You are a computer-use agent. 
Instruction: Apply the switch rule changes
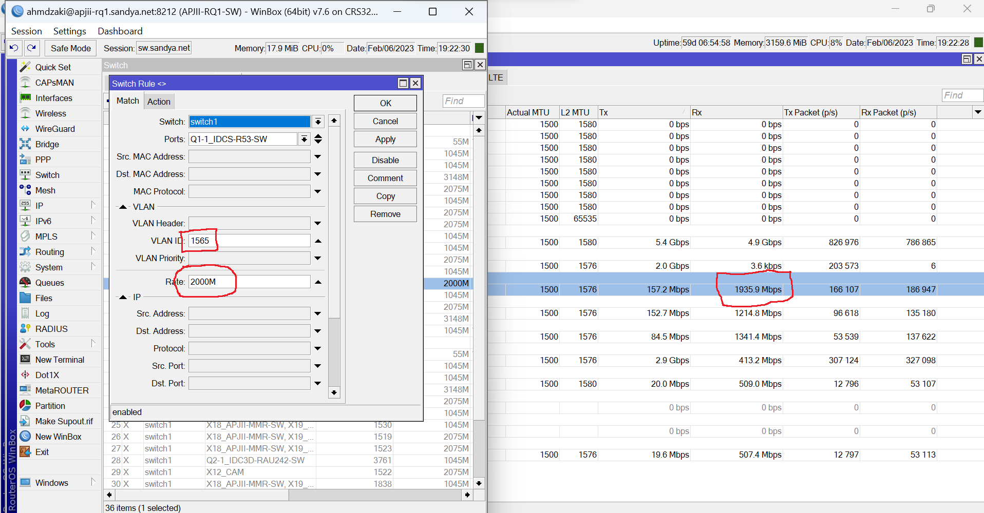coord(385,139)
